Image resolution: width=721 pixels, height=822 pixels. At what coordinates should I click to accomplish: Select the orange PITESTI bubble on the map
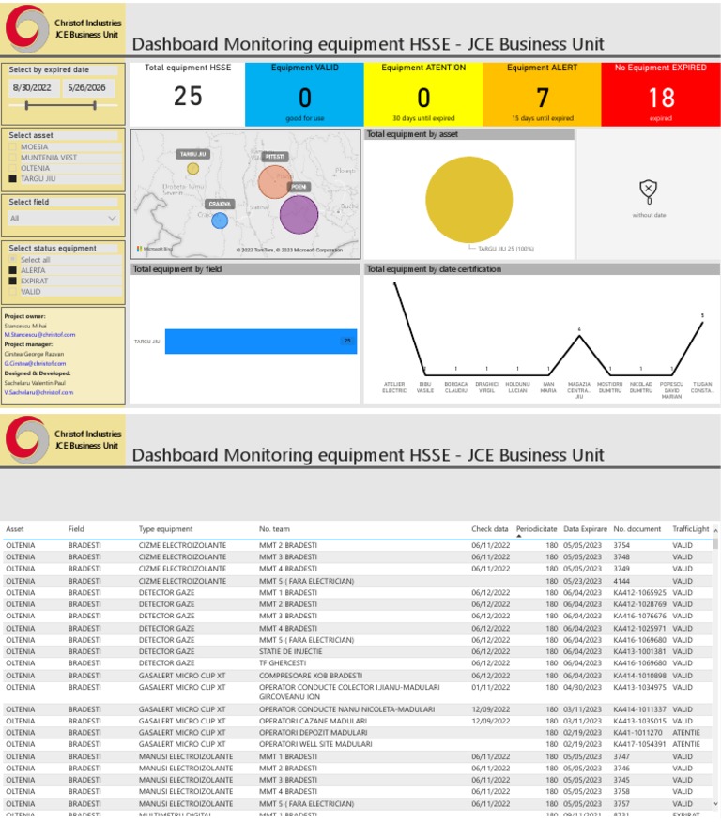pyautogui.click(x=274, y=182)
